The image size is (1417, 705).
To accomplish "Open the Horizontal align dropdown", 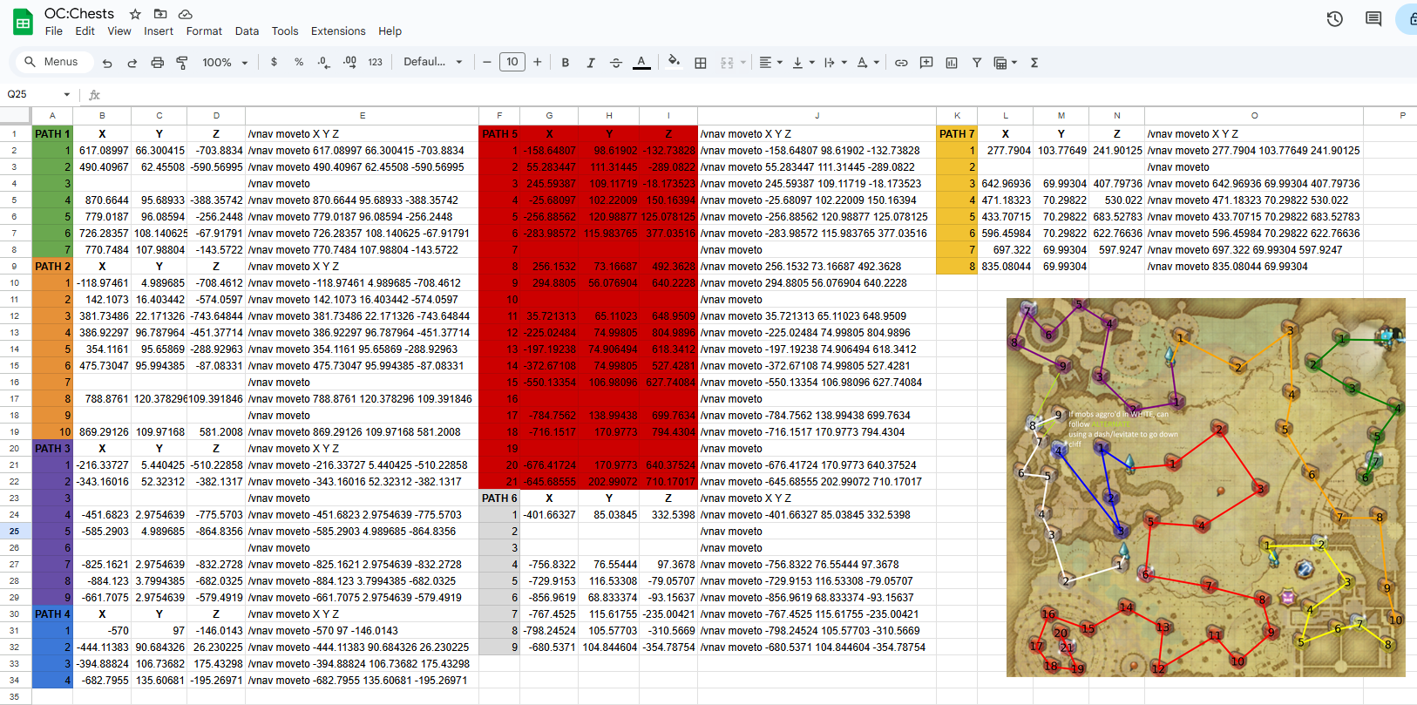I will (x=770, y=63).
